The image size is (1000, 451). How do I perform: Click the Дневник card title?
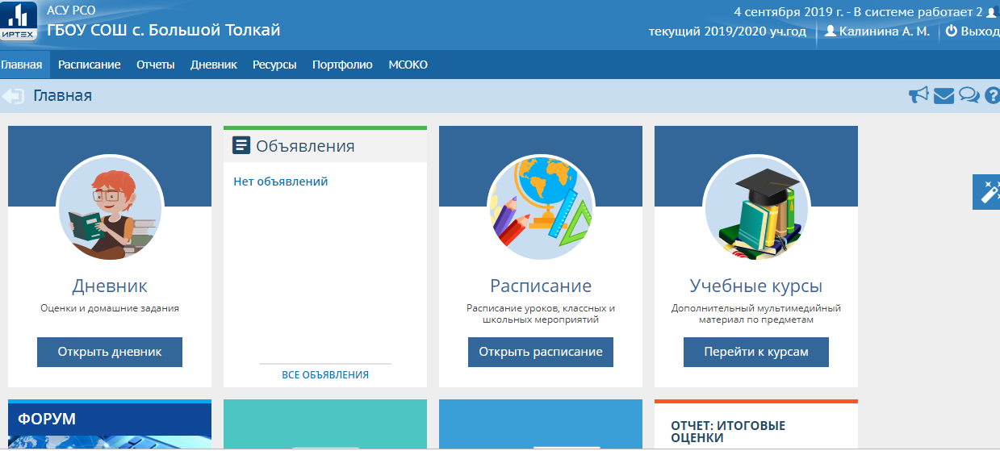point(110,286)
